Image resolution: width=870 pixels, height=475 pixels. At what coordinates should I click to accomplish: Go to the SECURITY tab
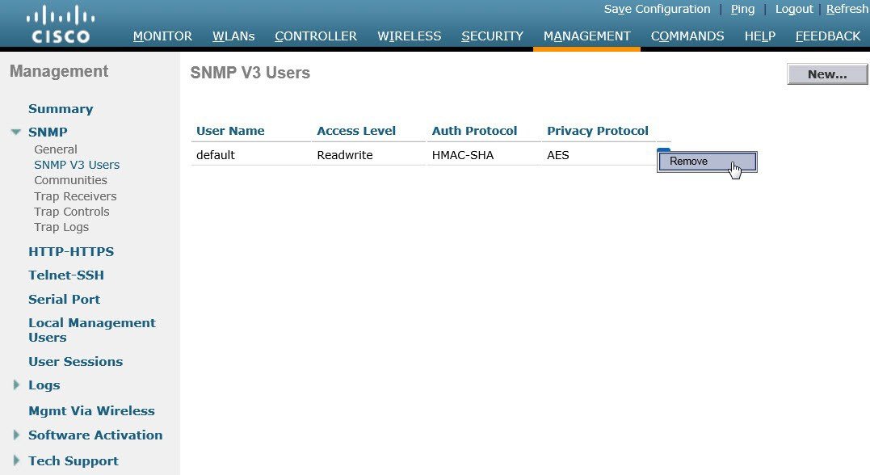tap(492, 36)
